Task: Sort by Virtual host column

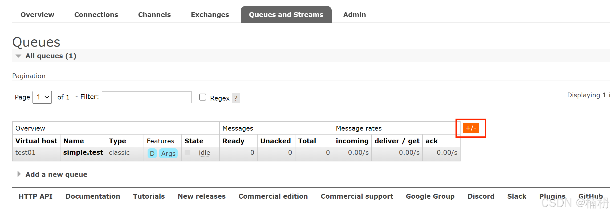Action: click(x=36, y=141)
